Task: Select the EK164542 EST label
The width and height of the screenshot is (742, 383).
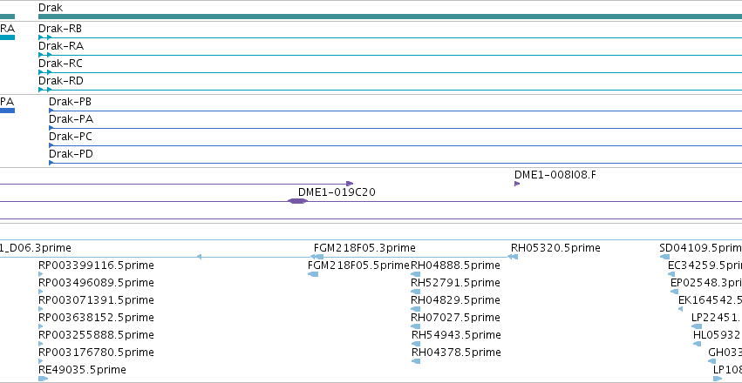Action: click(710, 300)
